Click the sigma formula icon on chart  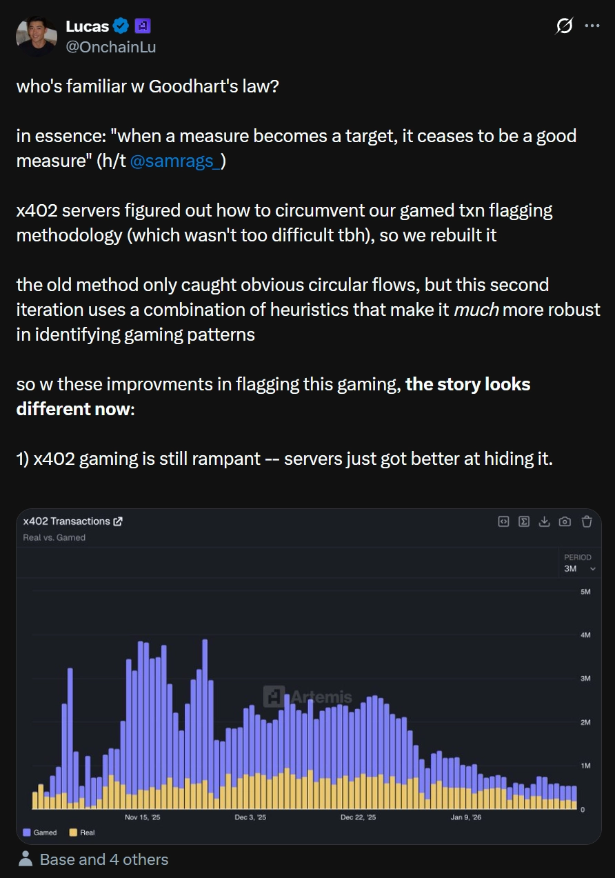pos(524,521)
